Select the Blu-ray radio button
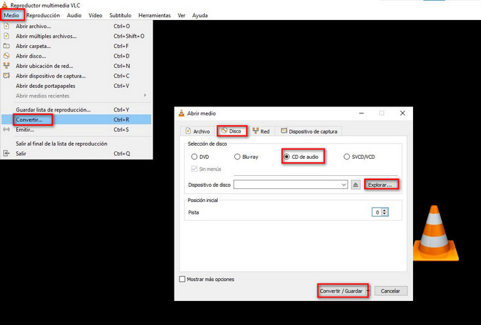 (x=237, y=157)
